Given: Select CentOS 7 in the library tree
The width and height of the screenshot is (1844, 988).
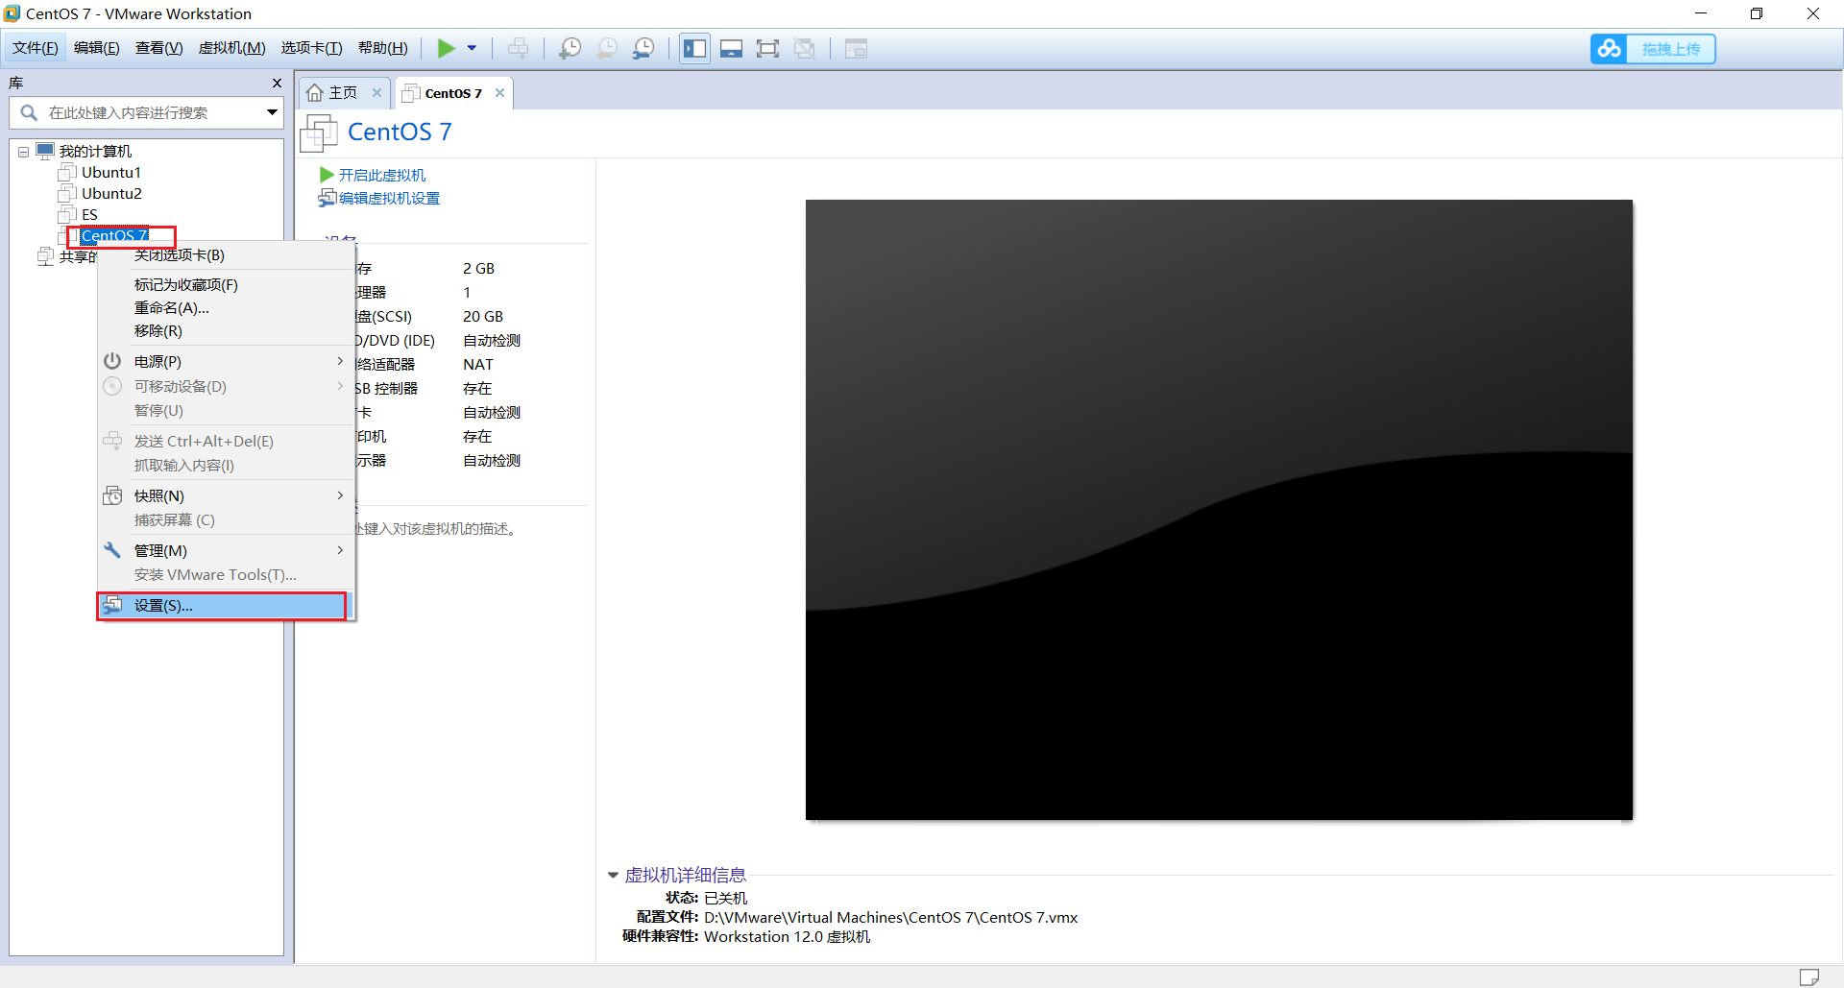Looking at the screenshot, I should 114,235.
